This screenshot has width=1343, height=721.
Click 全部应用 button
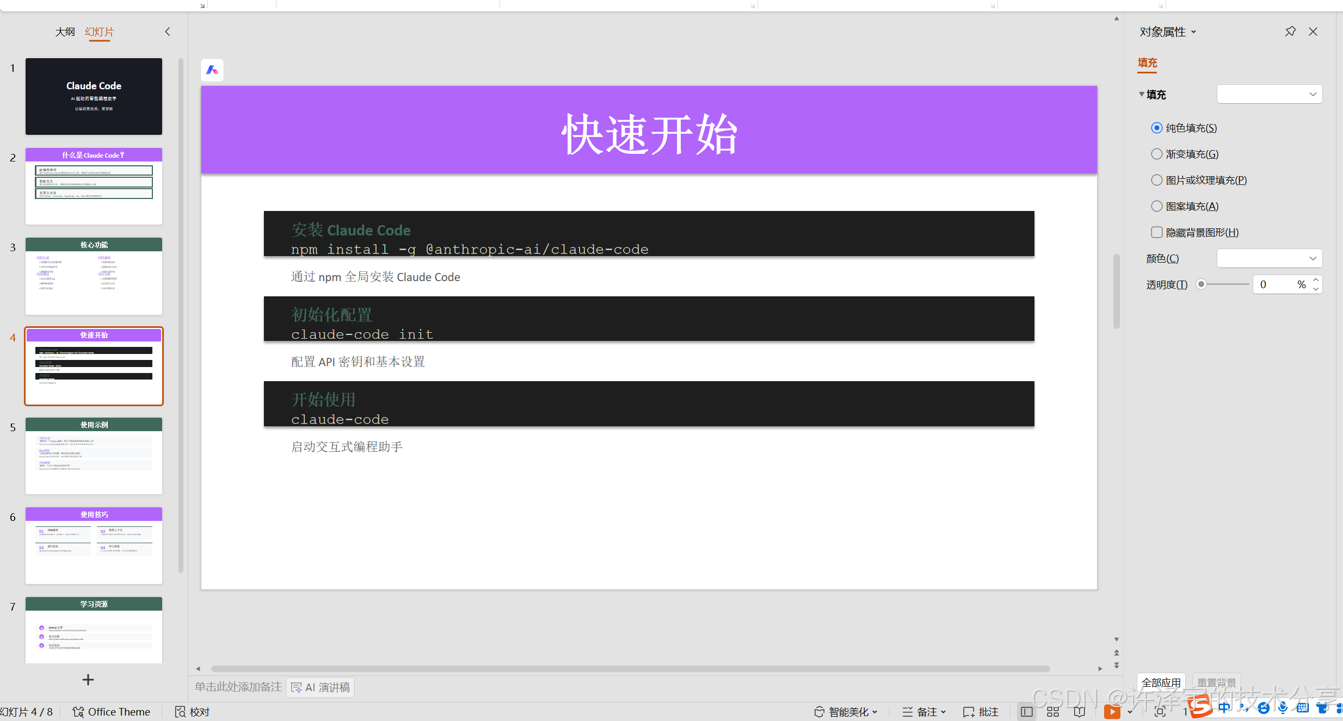point(1161,682)
